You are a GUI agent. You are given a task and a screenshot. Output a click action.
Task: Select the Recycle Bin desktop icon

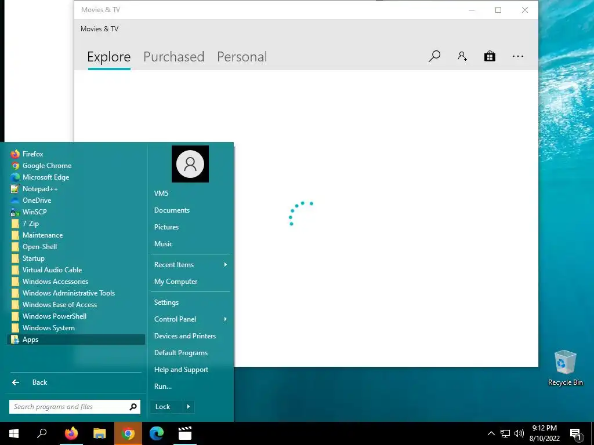(x=565, y=368)
